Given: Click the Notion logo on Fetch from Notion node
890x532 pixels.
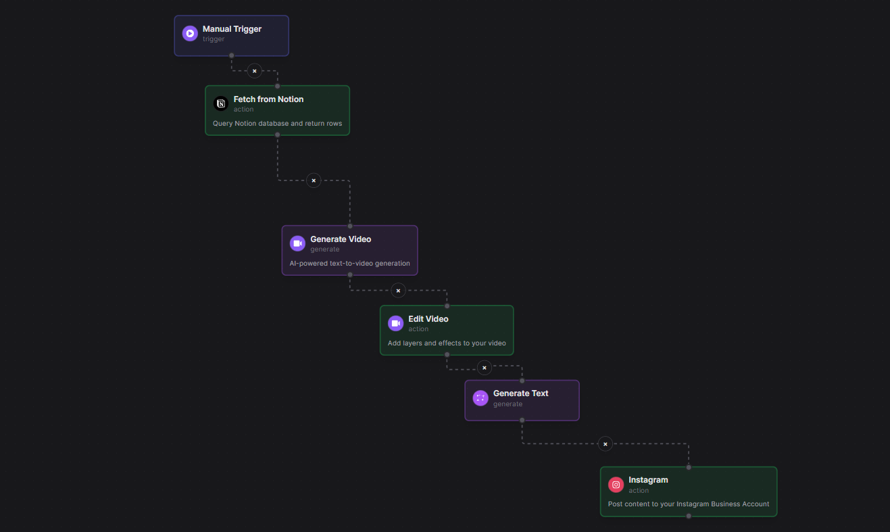Looking at the screenshot, I should pyautogui.click(x=220, y=103).
